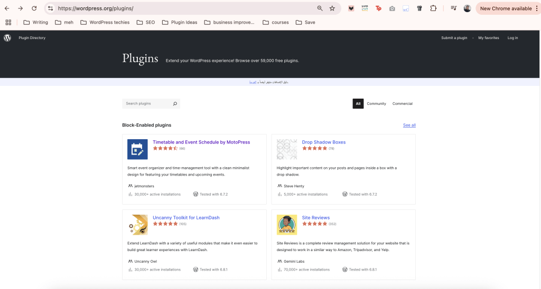The height and width of the screenshot is (289, 541).
Task: Click the Chrome profile avatar
Action: 468,8
